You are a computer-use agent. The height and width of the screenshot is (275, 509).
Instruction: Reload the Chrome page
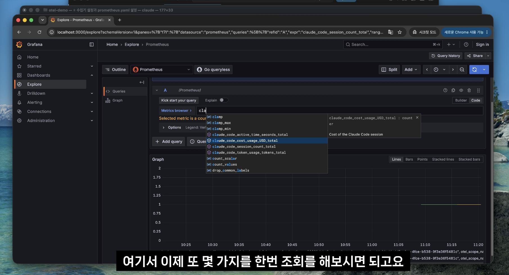(x=39, y=32)
